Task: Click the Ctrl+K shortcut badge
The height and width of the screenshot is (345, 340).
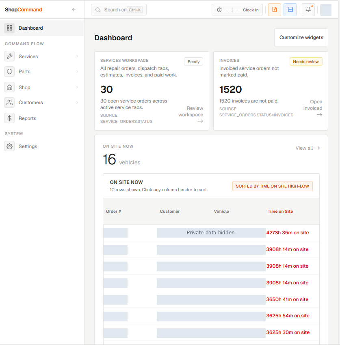Action: pyautogui.click(x=134, y=10)
